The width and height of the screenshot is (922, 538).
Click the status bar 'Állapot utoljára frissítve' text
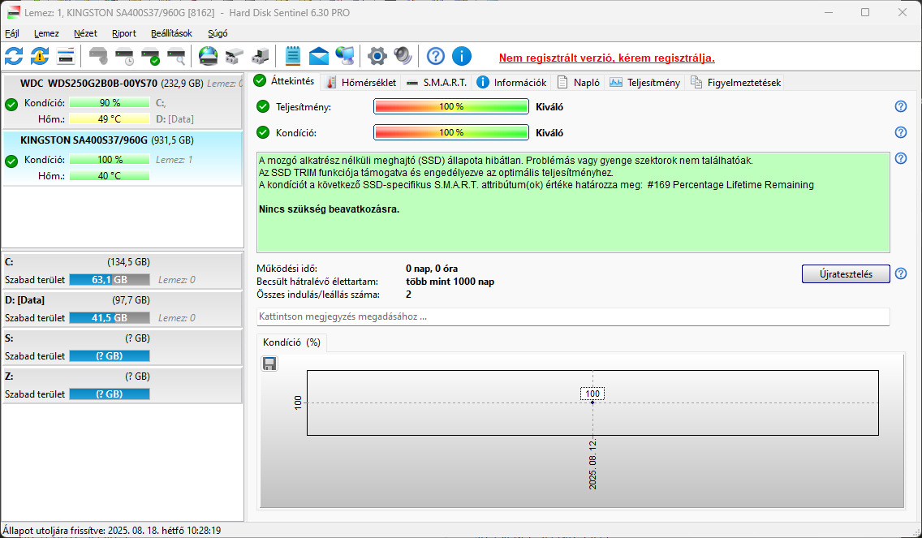pyautogui.click(x=112, y=531)
